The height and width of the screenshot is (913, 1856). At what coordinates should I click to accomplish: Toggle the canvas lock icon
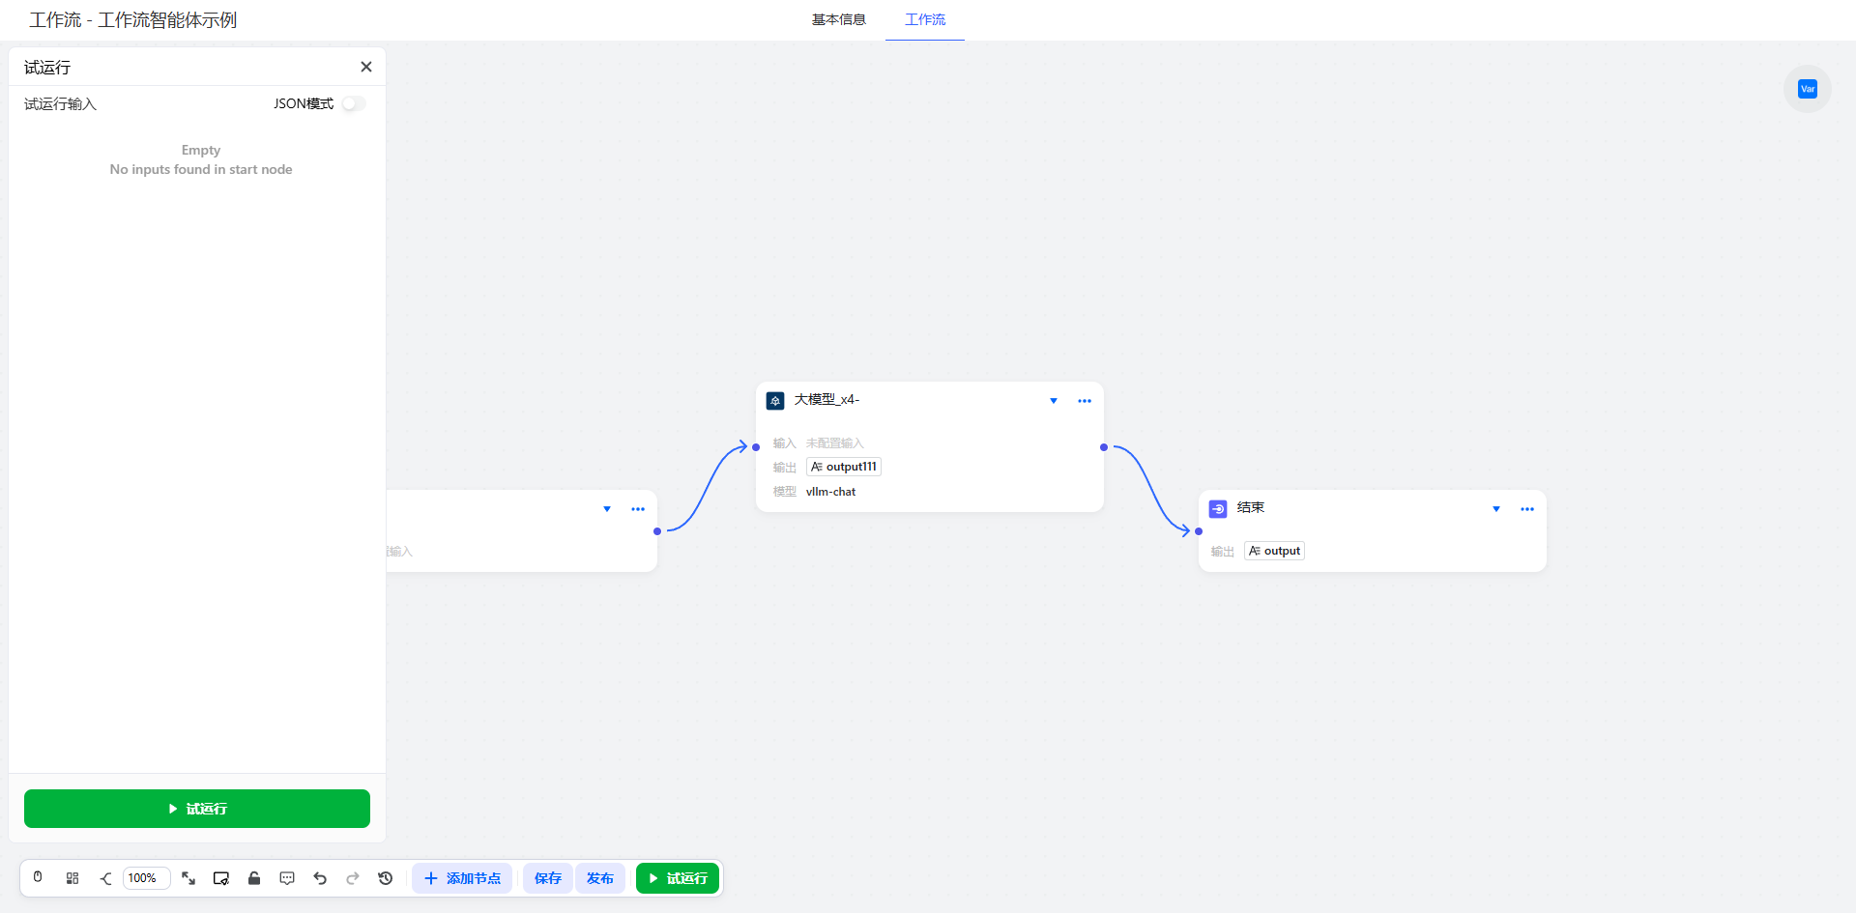(x=254, y=878)
